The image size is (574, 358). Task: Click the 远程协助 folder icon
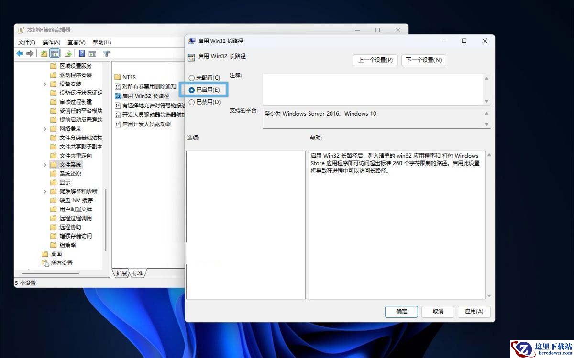tap(54, 227)
